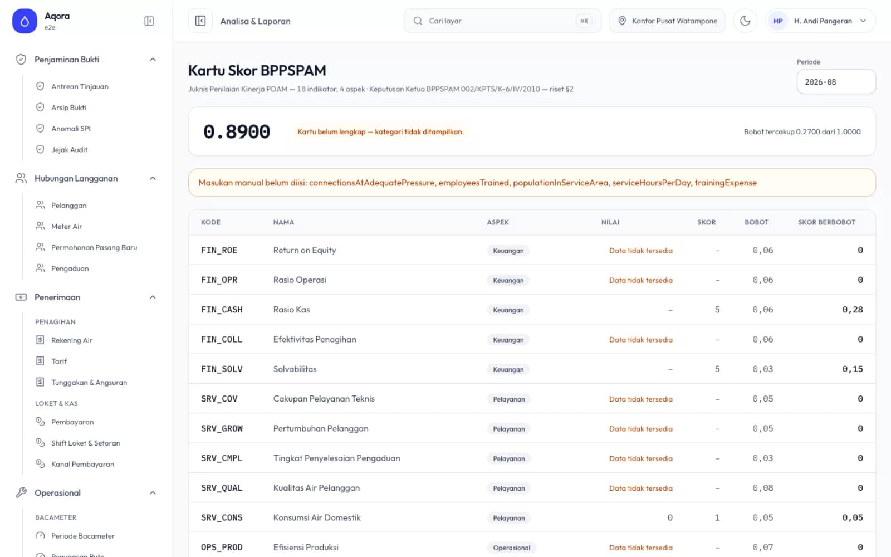Toggle dark mode moon icon

[x=745, y=21]
